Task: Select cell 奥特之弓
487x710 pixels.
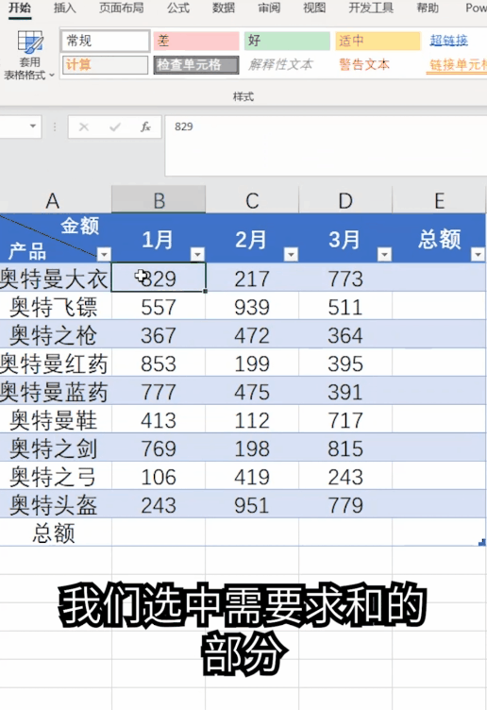Action: [x=55, y=477]
